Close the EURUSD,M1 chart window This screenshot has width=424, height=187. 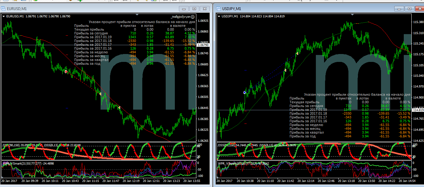pos(205,9)
